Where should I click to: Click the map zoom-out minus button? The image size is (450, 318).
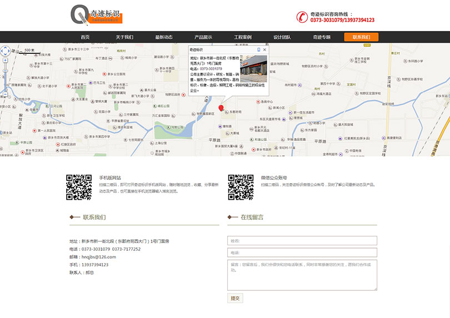pos(5,95)
